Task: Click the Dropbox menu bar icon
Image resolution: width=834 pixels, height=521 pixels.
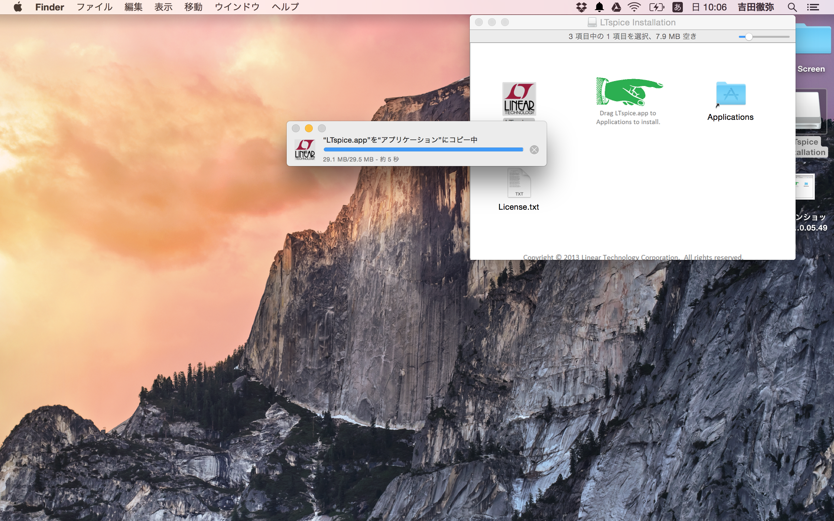Action: pos(582,7)
